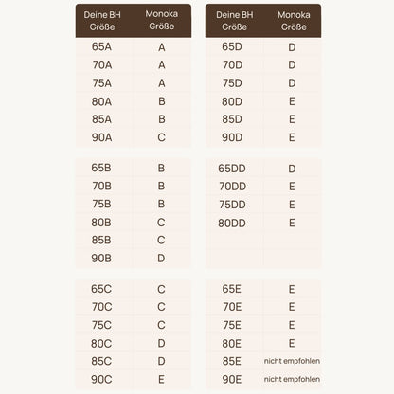Click right table 'Monoka Größe' header
Image resolution: width=394 pixels, height=394 pixels.
pos(294,21)
